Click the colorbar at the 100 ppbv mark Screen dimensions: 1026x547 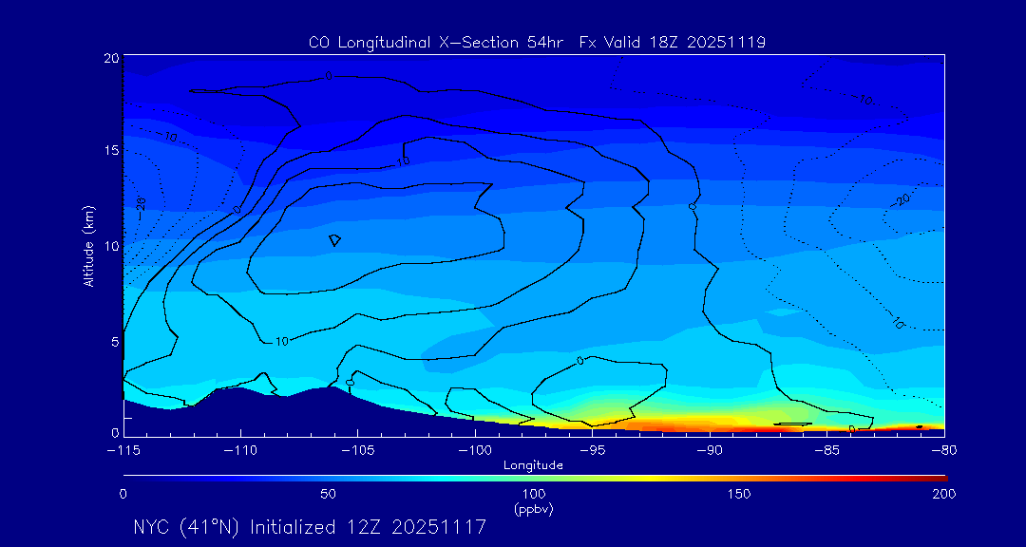[x=534, y=477]
